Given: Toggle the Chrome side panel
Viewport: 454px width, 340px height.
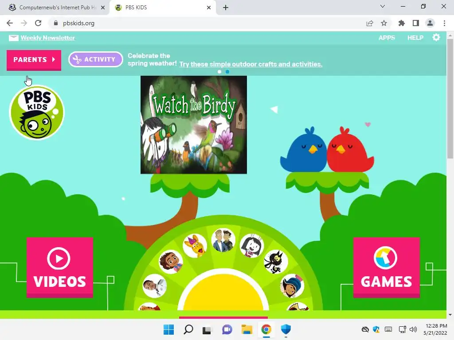Looking at the screenshot, I should [416, 23].
